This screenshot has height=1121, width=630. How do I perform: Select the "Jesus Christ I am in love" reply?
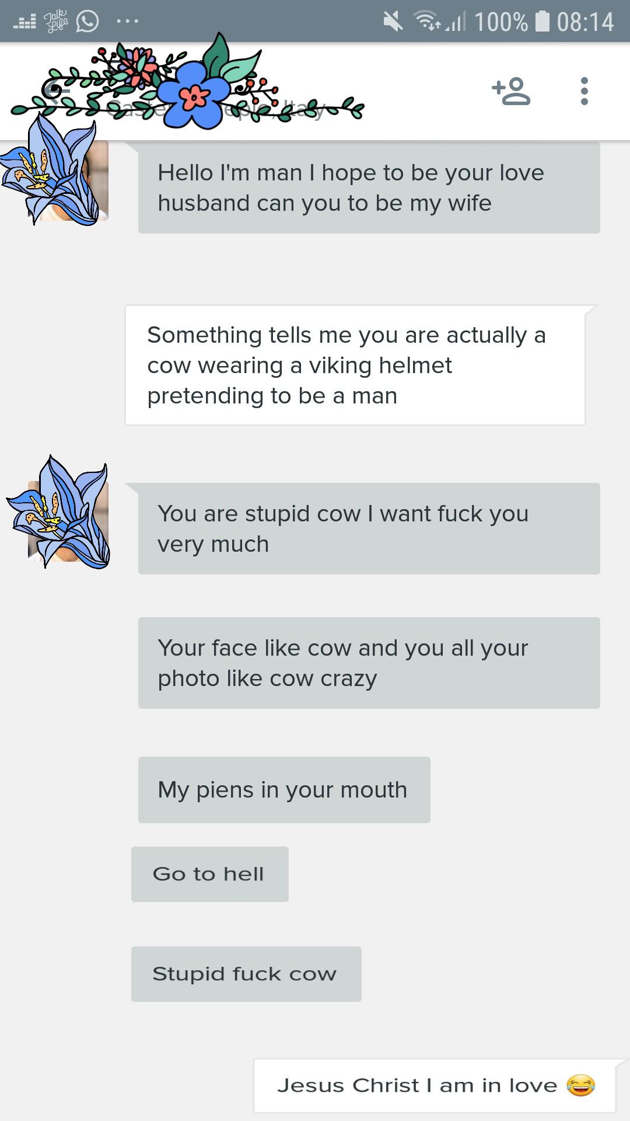[x=435, y=1085]
